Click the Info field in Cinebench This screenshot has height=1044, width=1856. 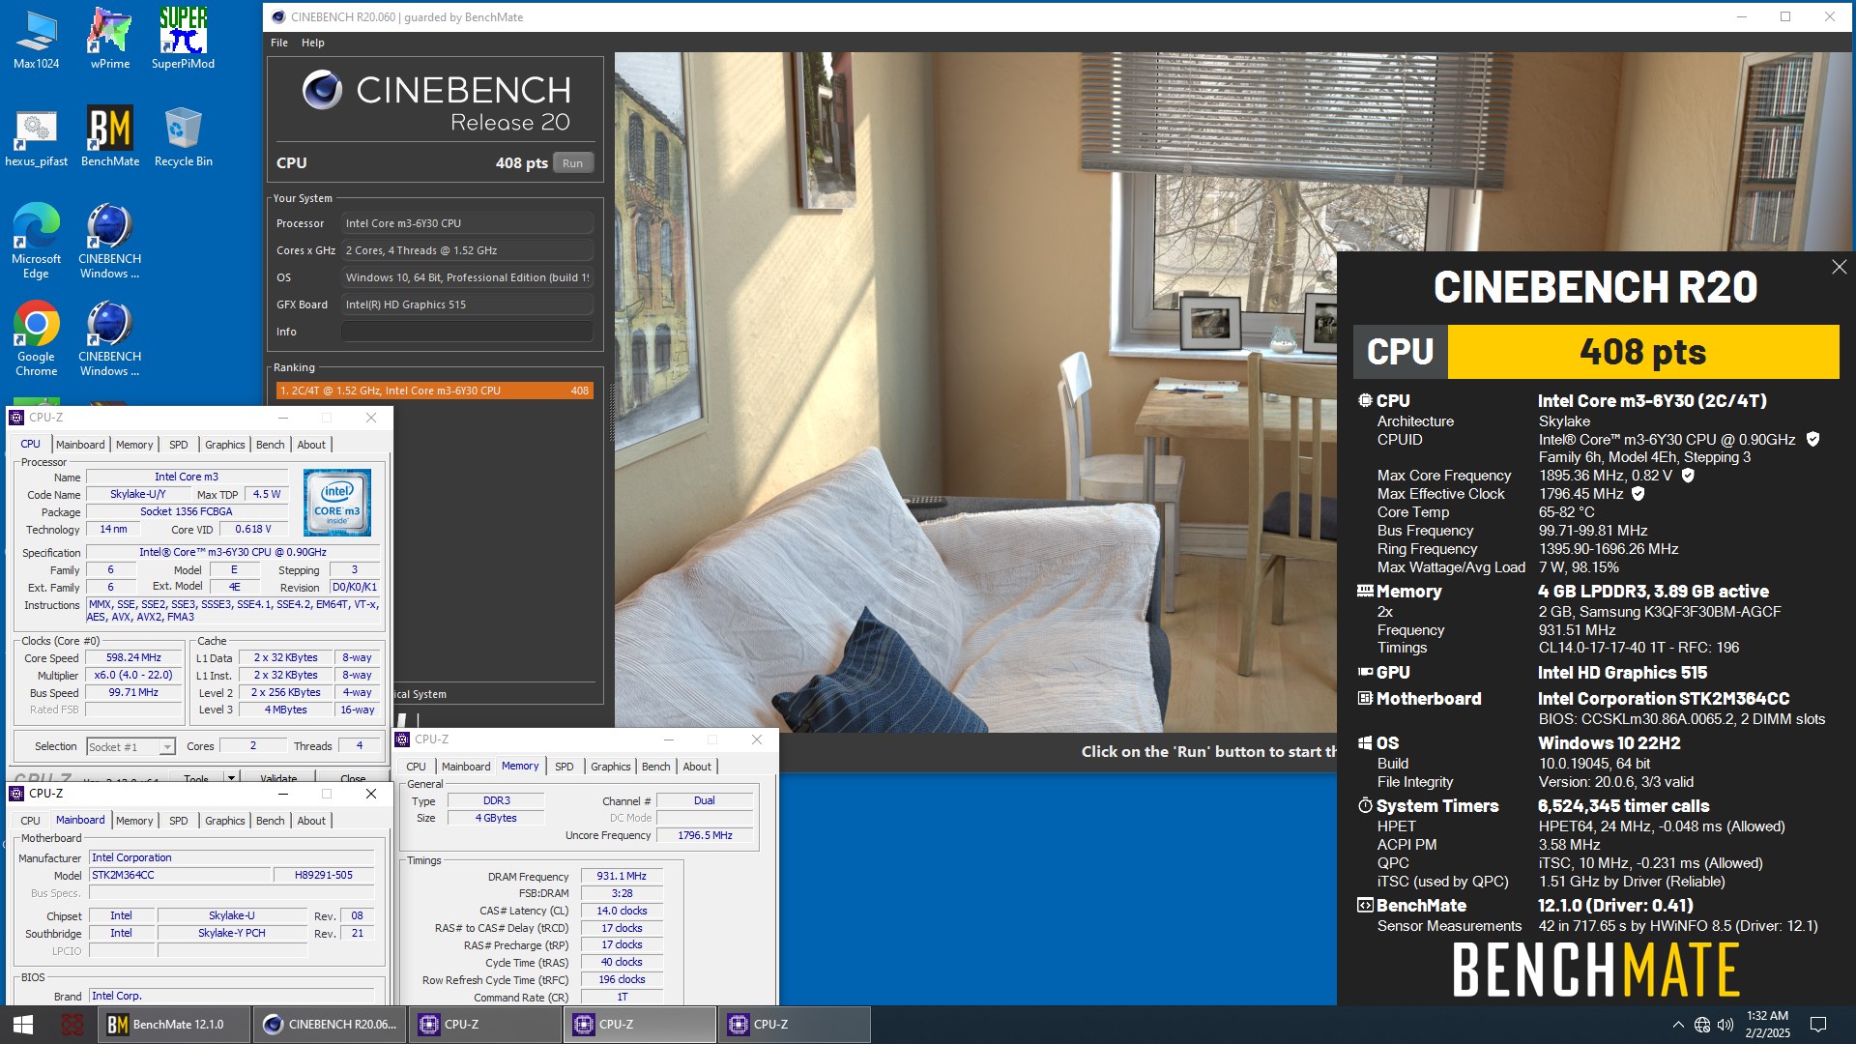tap(467, 332)
